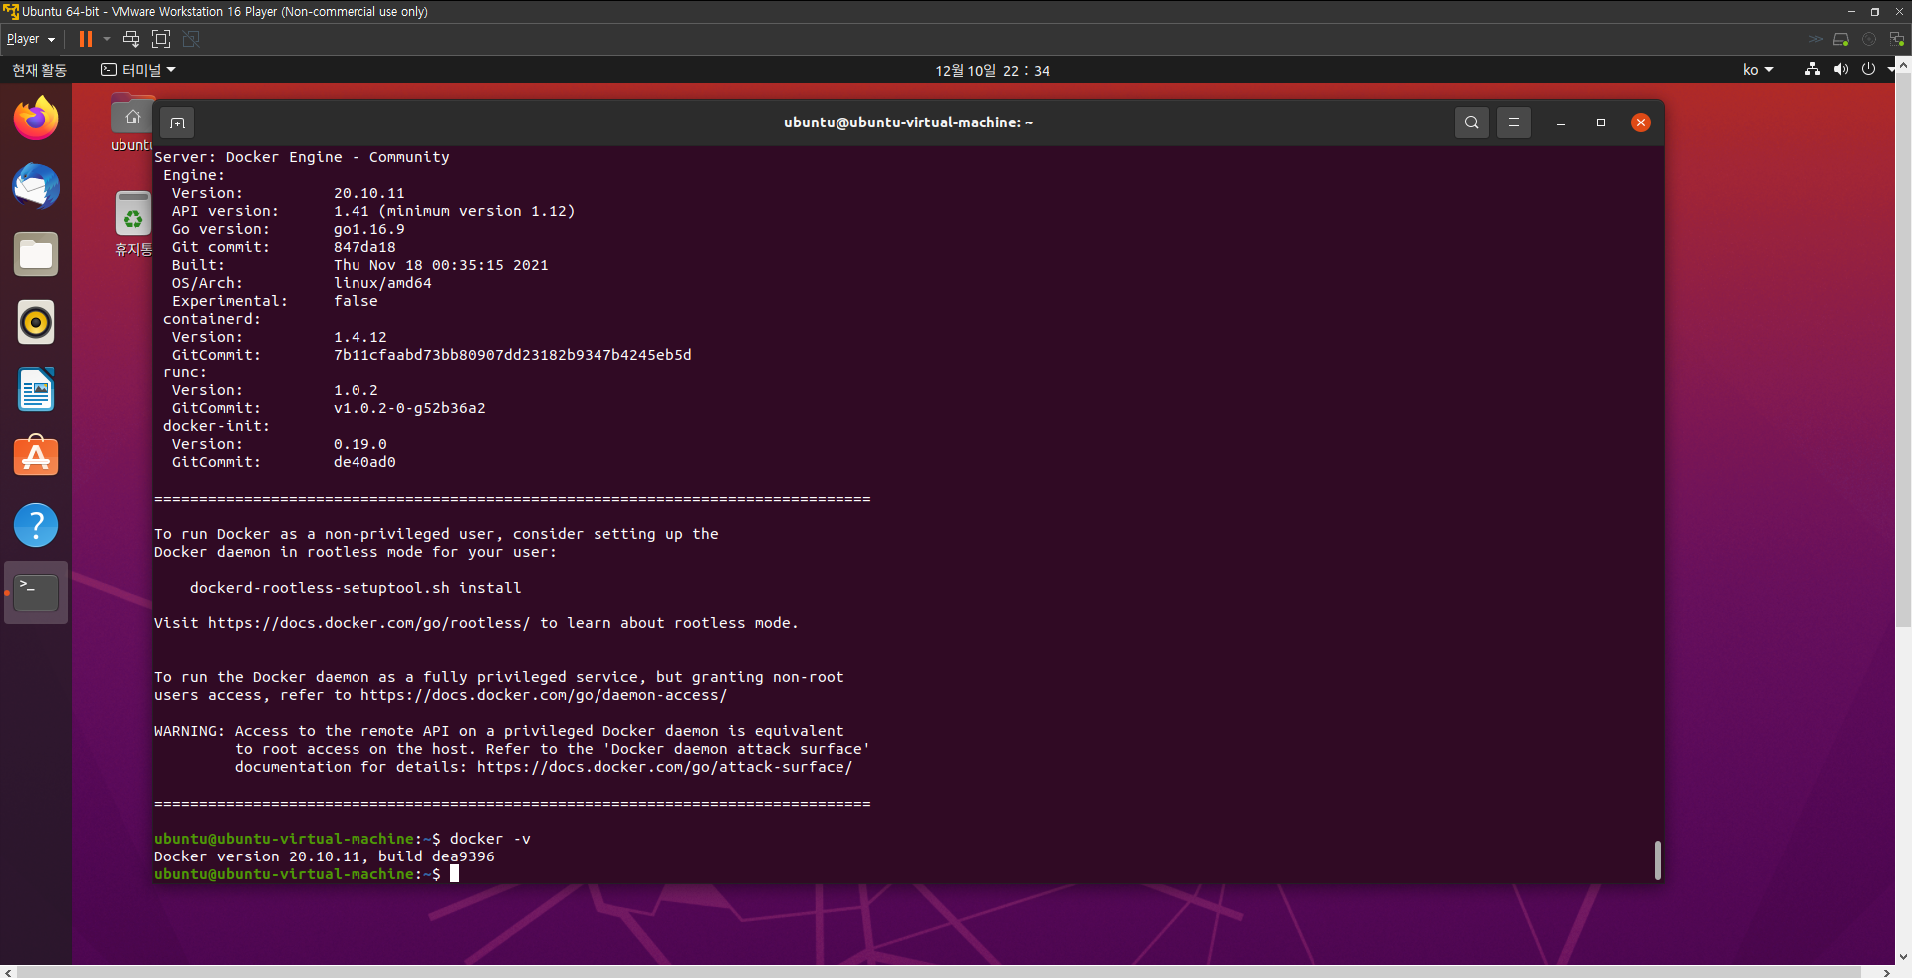Launch Thunderbird mail from the dock

coord(36,186)
